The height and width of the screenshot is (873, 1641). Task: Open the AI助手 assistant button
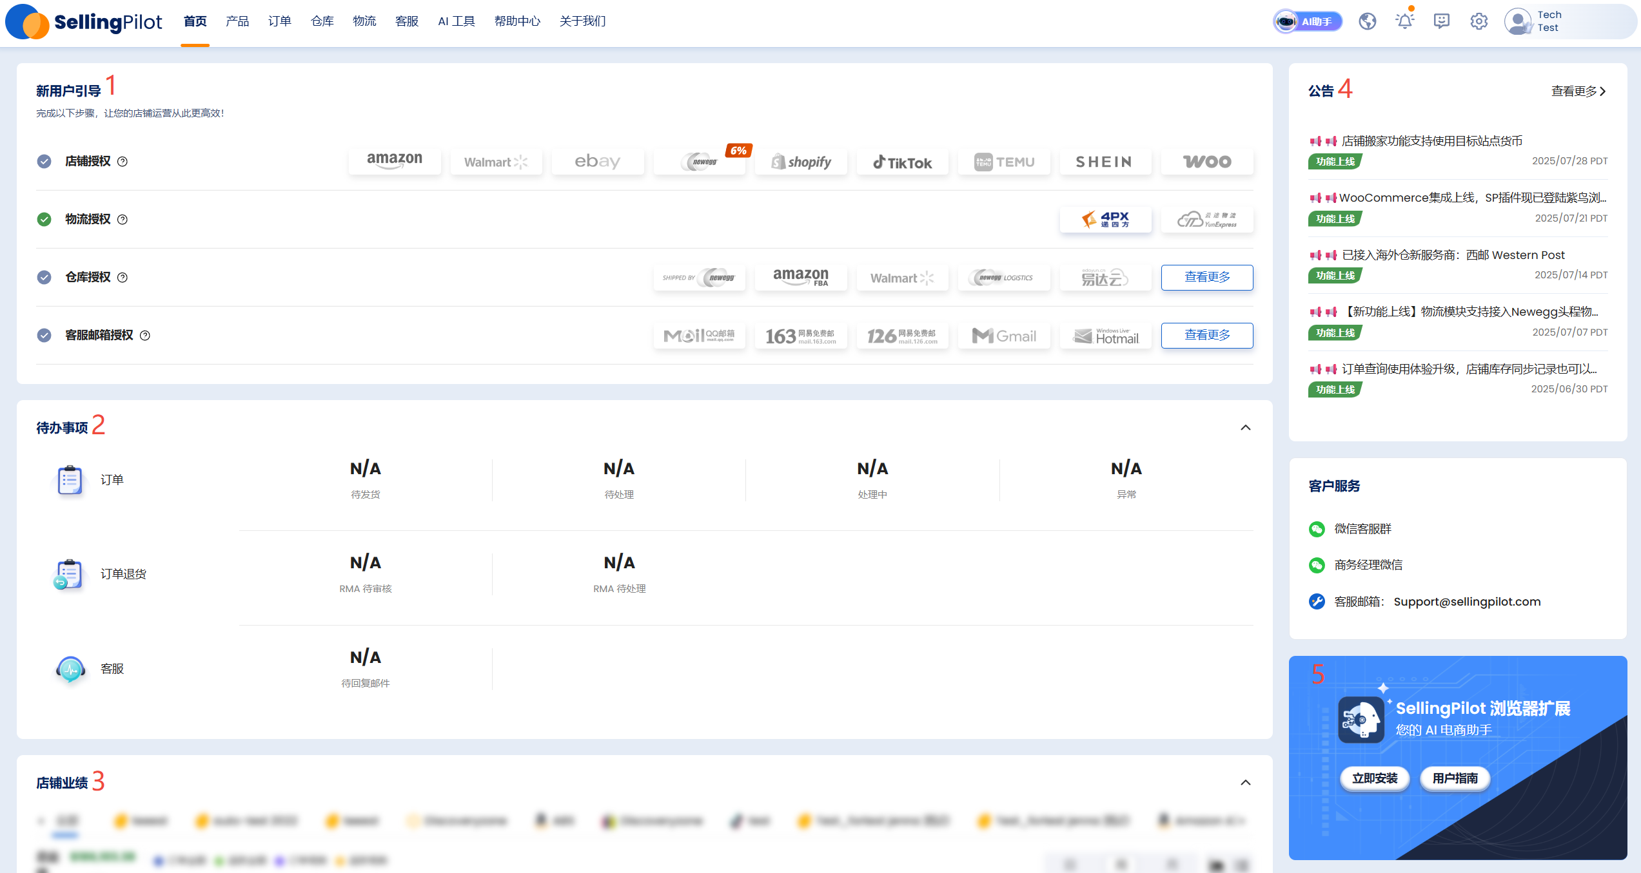[1308, 21]
